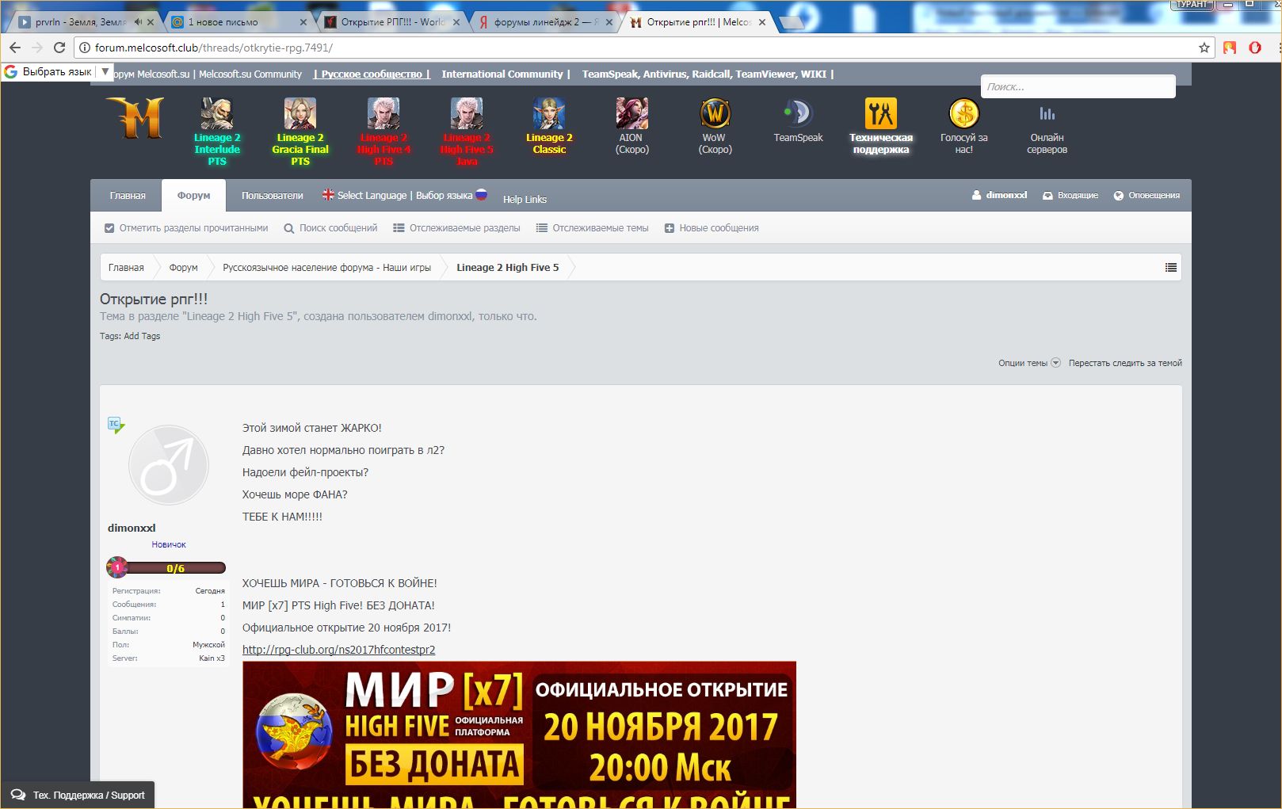1282x809 pixels.
Task: Open Отслеживаемые разделы link
Action: (x=456, y=228)
